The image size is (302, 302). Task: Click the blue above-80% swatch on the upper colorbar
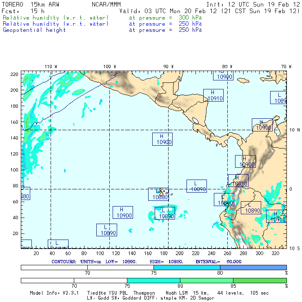tap(253, 267)
